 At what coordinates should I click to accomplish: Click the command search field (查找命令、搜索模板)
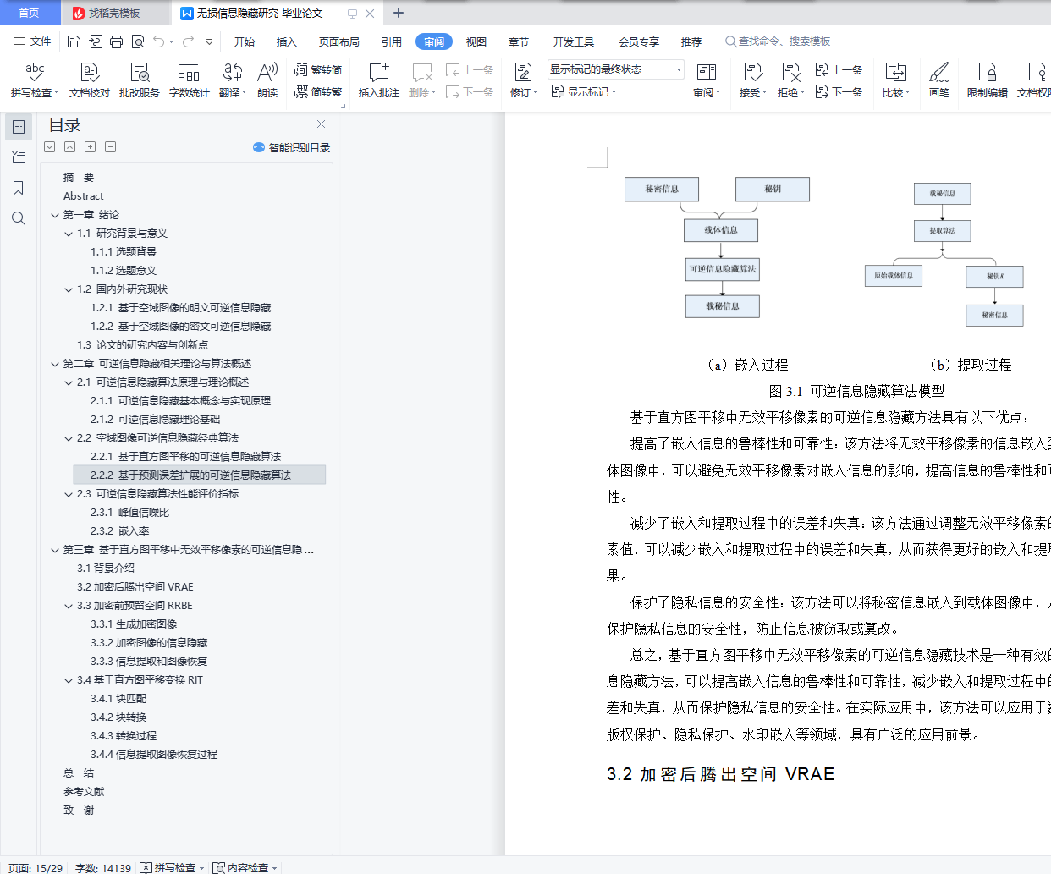coord(779,41)
